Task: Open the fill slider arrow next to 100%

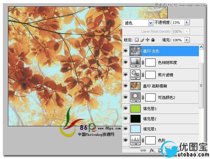Action: [187, 40]
